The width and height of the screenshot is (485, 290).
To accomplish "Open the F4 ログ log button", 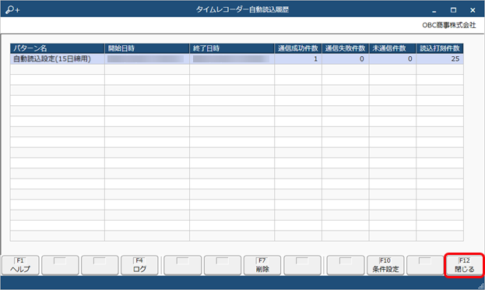I will (x=139, y=265).
